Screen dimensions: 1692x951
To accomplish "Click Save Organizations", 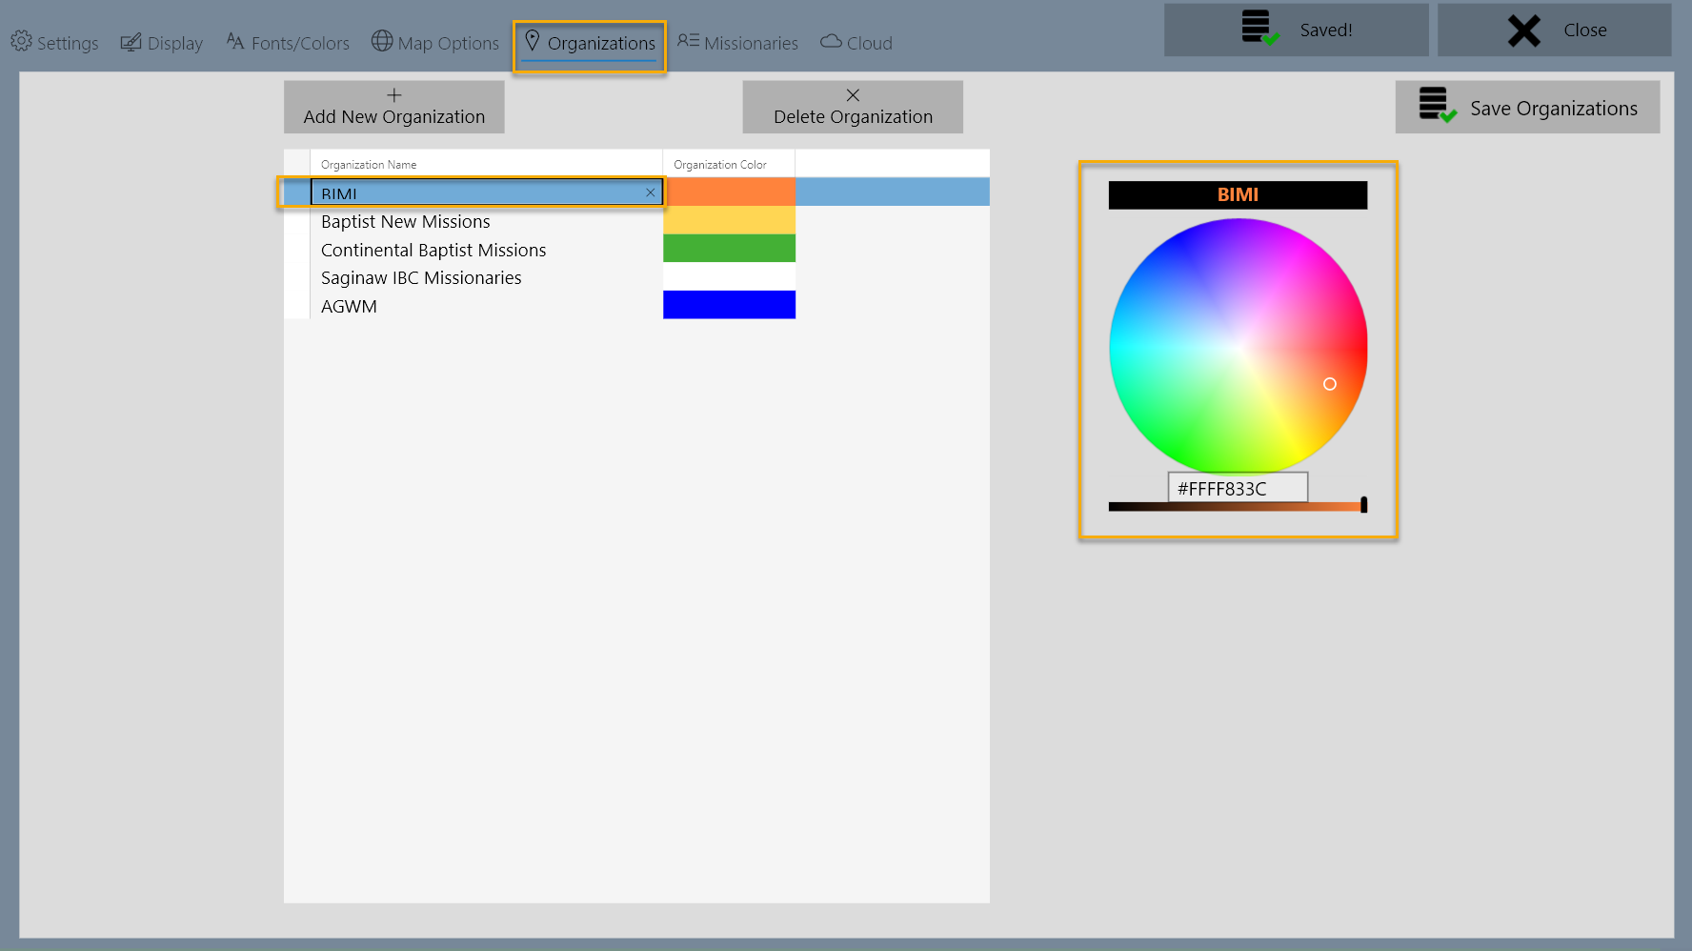I will 1527,107.
